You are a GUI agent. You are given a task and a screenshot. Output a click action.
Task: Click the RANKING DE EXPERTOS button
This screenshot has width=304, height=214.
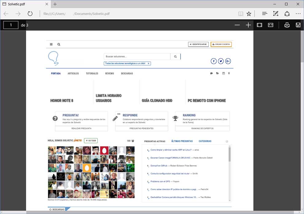[202, 128]
